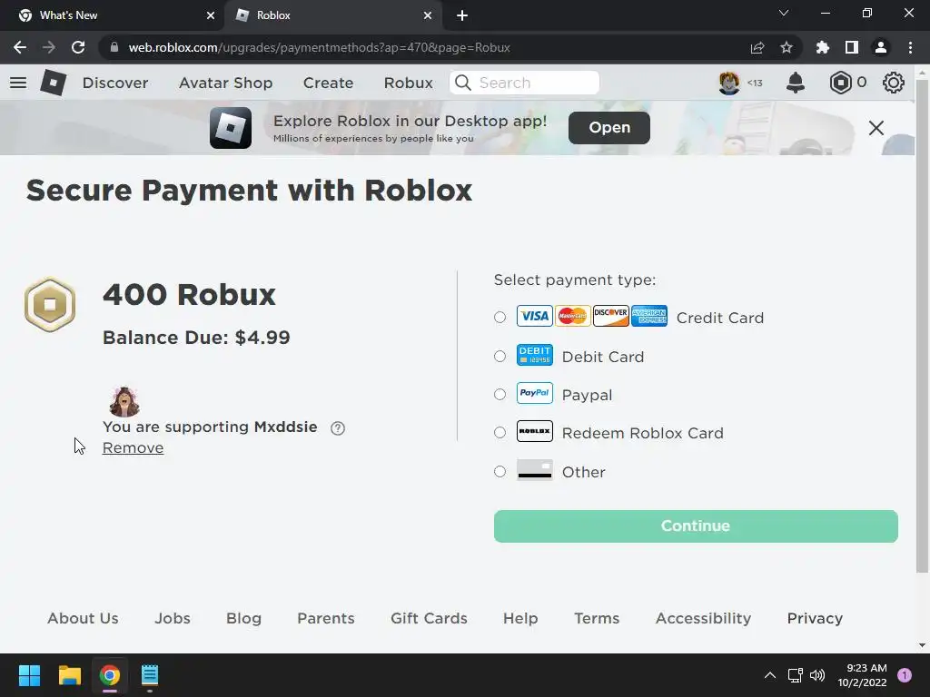Open the Parents footer link
This screenshot has height=697, width=930.
click(x=326, y=617)
